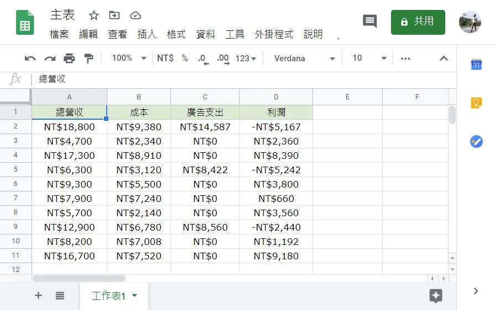This screenshot has height=310, width=495.
Task: Select column A header
Action: (70, 97)
